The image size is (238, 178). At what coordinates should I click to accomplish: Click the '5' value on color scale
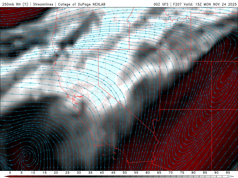click(21, 173)
